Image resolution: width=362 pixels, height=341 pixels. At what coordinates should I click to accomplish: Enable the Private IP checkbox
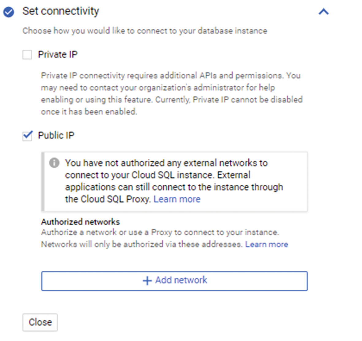coord(27,55)
